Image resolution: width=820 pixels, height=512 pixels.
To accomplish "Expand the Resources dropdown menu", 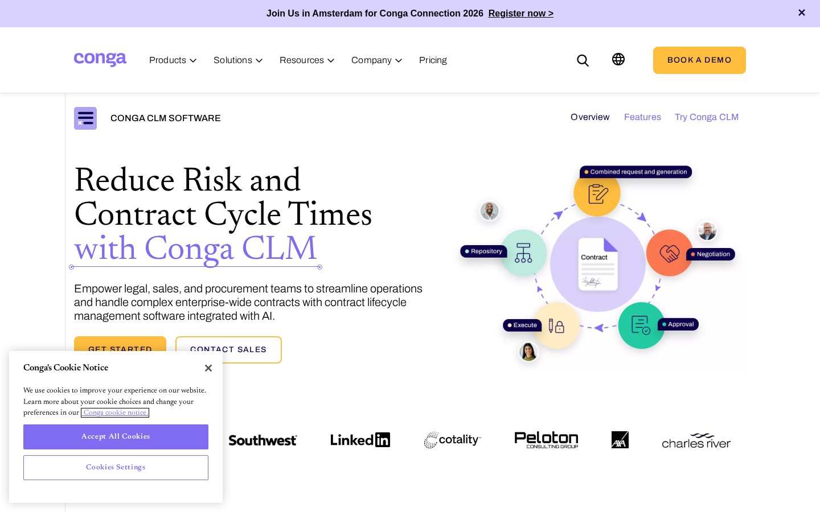I will [307, 60].
